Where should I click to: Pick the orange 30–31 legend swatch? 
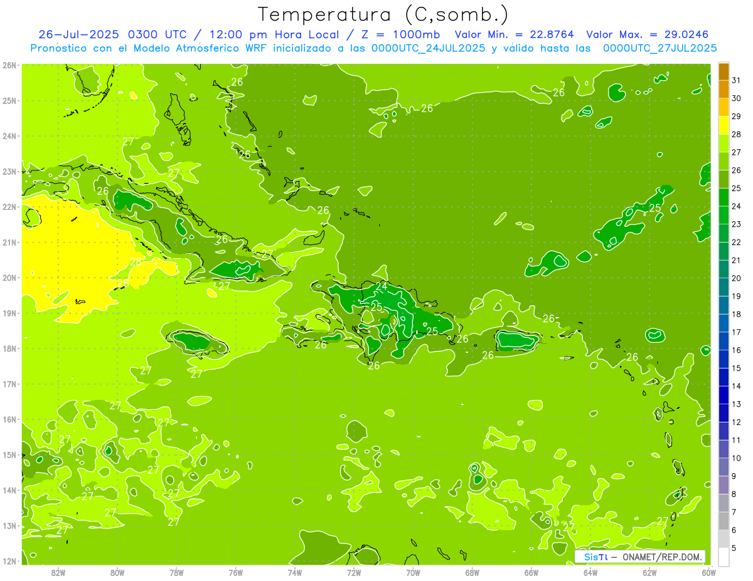(x=724, y=89)
